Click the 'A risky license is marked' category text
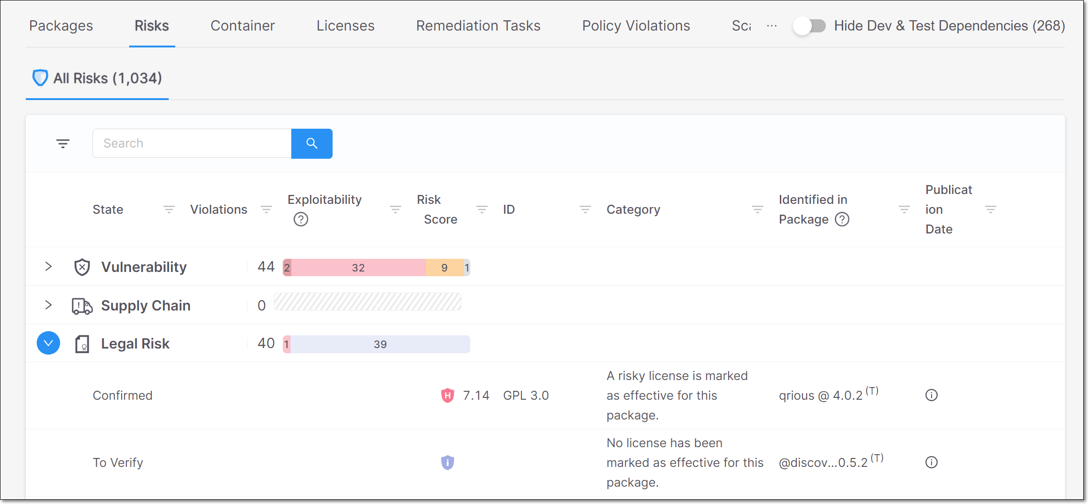The image size is (1088, 504). pos(677,395)
